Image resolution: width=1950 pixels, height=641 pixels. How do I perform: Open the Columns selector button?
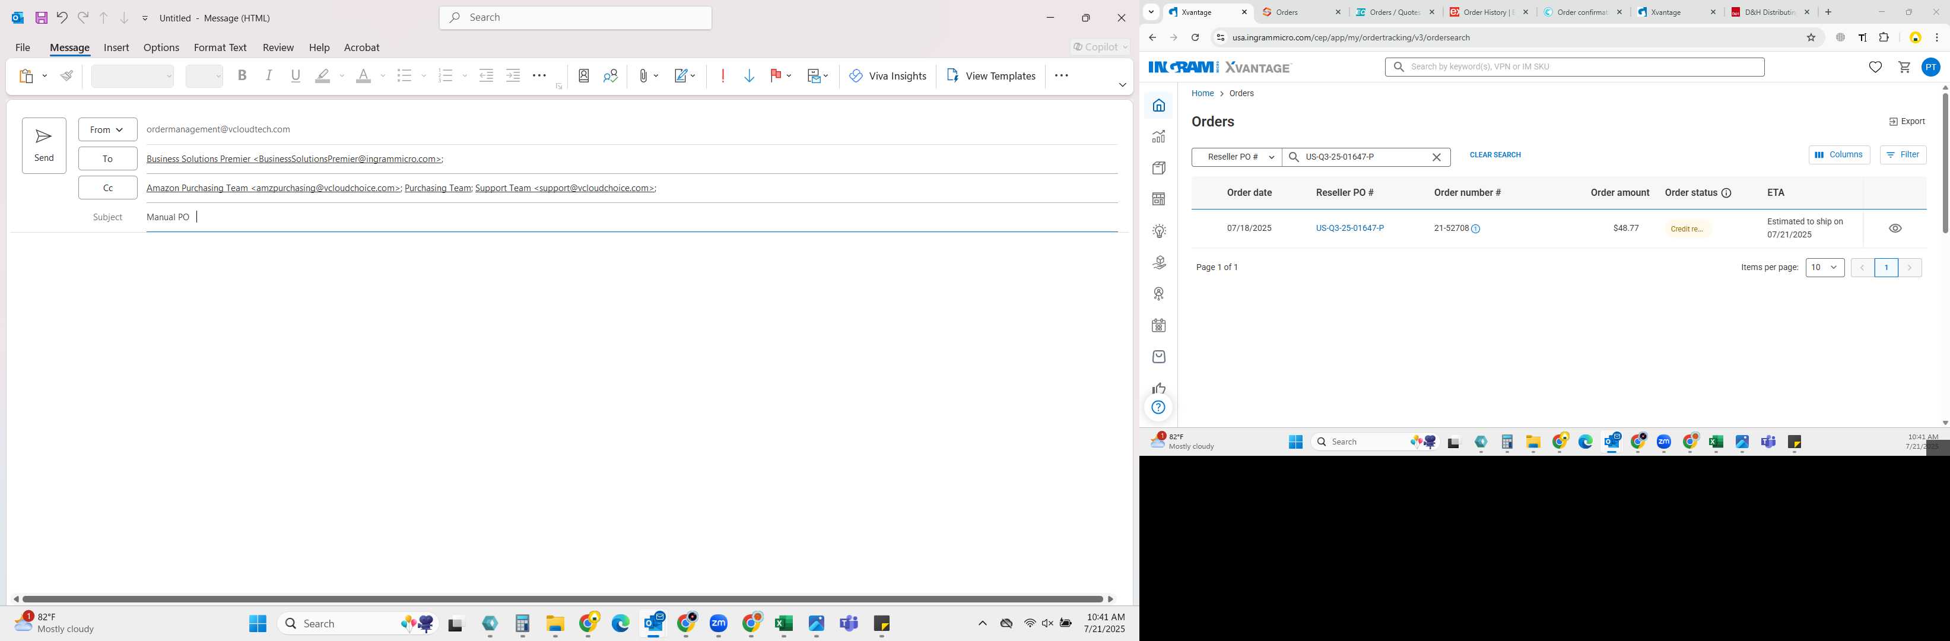(x=1838, y=155)
